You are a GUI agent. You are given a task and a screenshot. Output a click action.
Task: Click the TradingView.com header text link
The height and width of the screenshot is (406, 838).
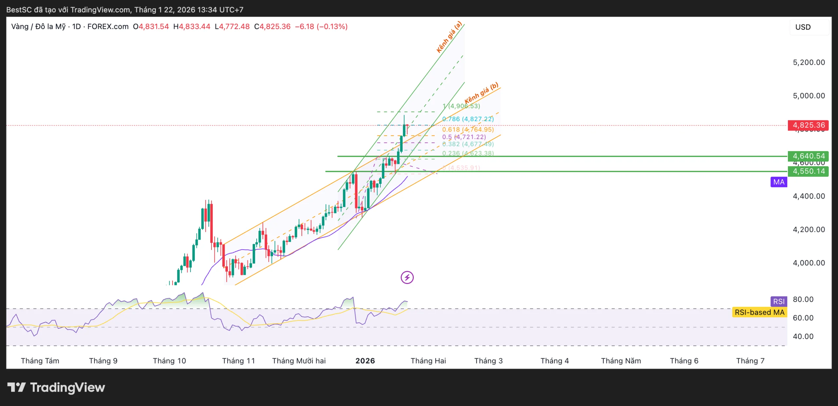coord(100,10)
